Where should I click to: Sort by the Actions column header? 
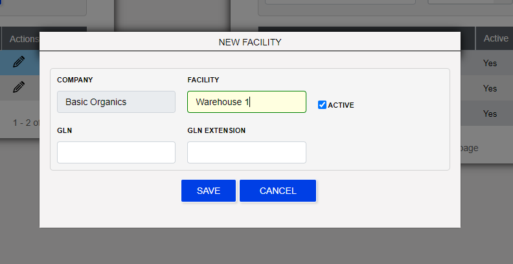pos(24,39)
